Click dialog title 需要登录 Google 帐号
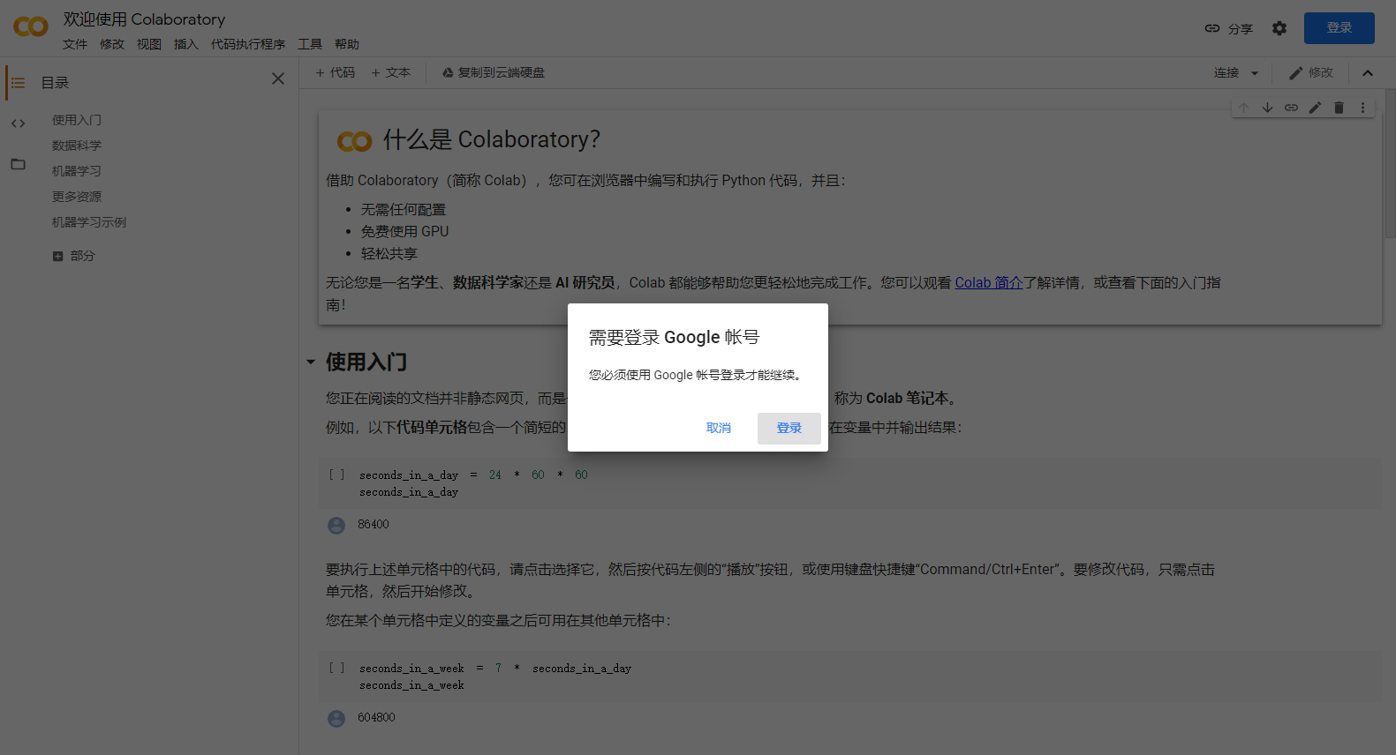Viewport: 1396px width, 755px height. (675, 337)
